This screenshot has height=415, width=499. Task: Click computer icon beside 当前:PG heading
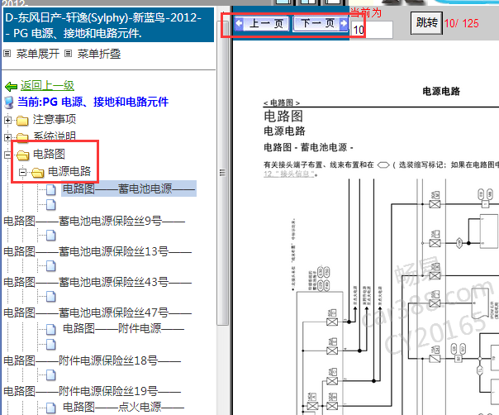[x=9, y=103]
